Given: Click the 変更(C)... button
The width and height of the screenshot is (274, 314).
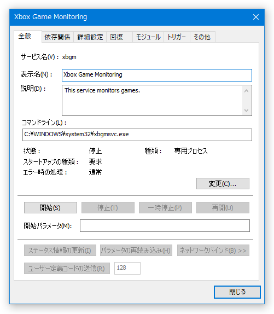Looking at the screenshot, I should (x=223, y=183).
